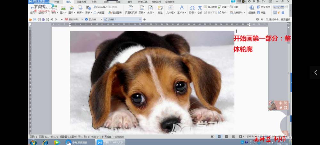Image resolution: width=320 pixels, height=145 pixels.
Task: Open the Windows Start button
Action: tap(33, 142)
